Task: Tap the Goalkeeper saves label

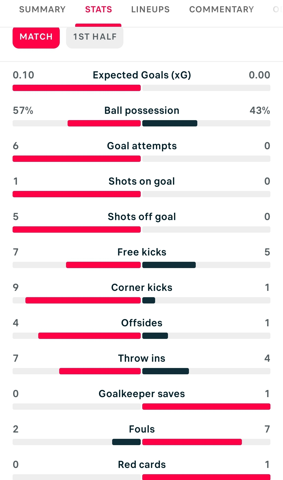Action: 142,394
